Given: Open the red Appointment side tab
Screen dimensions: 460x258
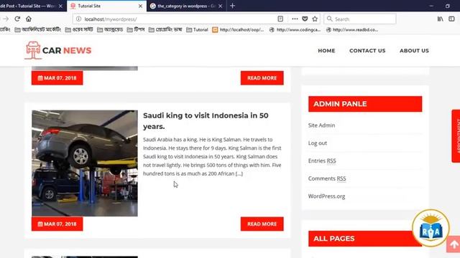Looking at the screenshot, I should 456,136.
